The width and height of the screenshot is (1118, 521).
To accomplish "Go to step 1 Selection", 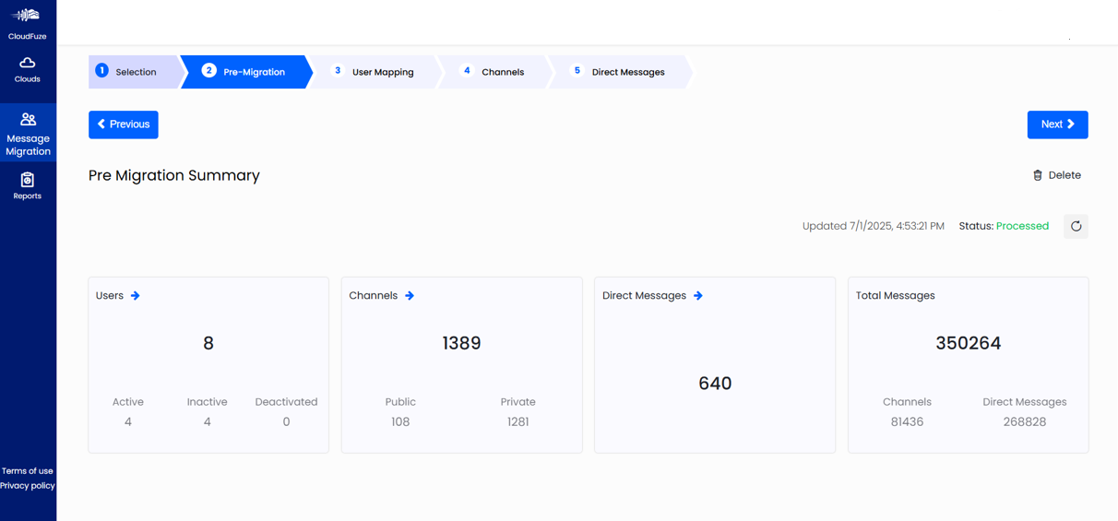I will [135, 72].
